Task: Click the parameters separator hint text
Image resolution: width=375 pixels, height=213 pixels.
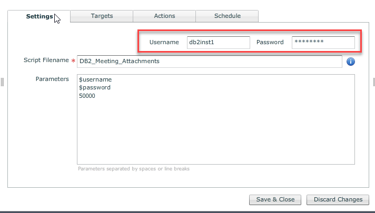Action: [x=133, y=169]
